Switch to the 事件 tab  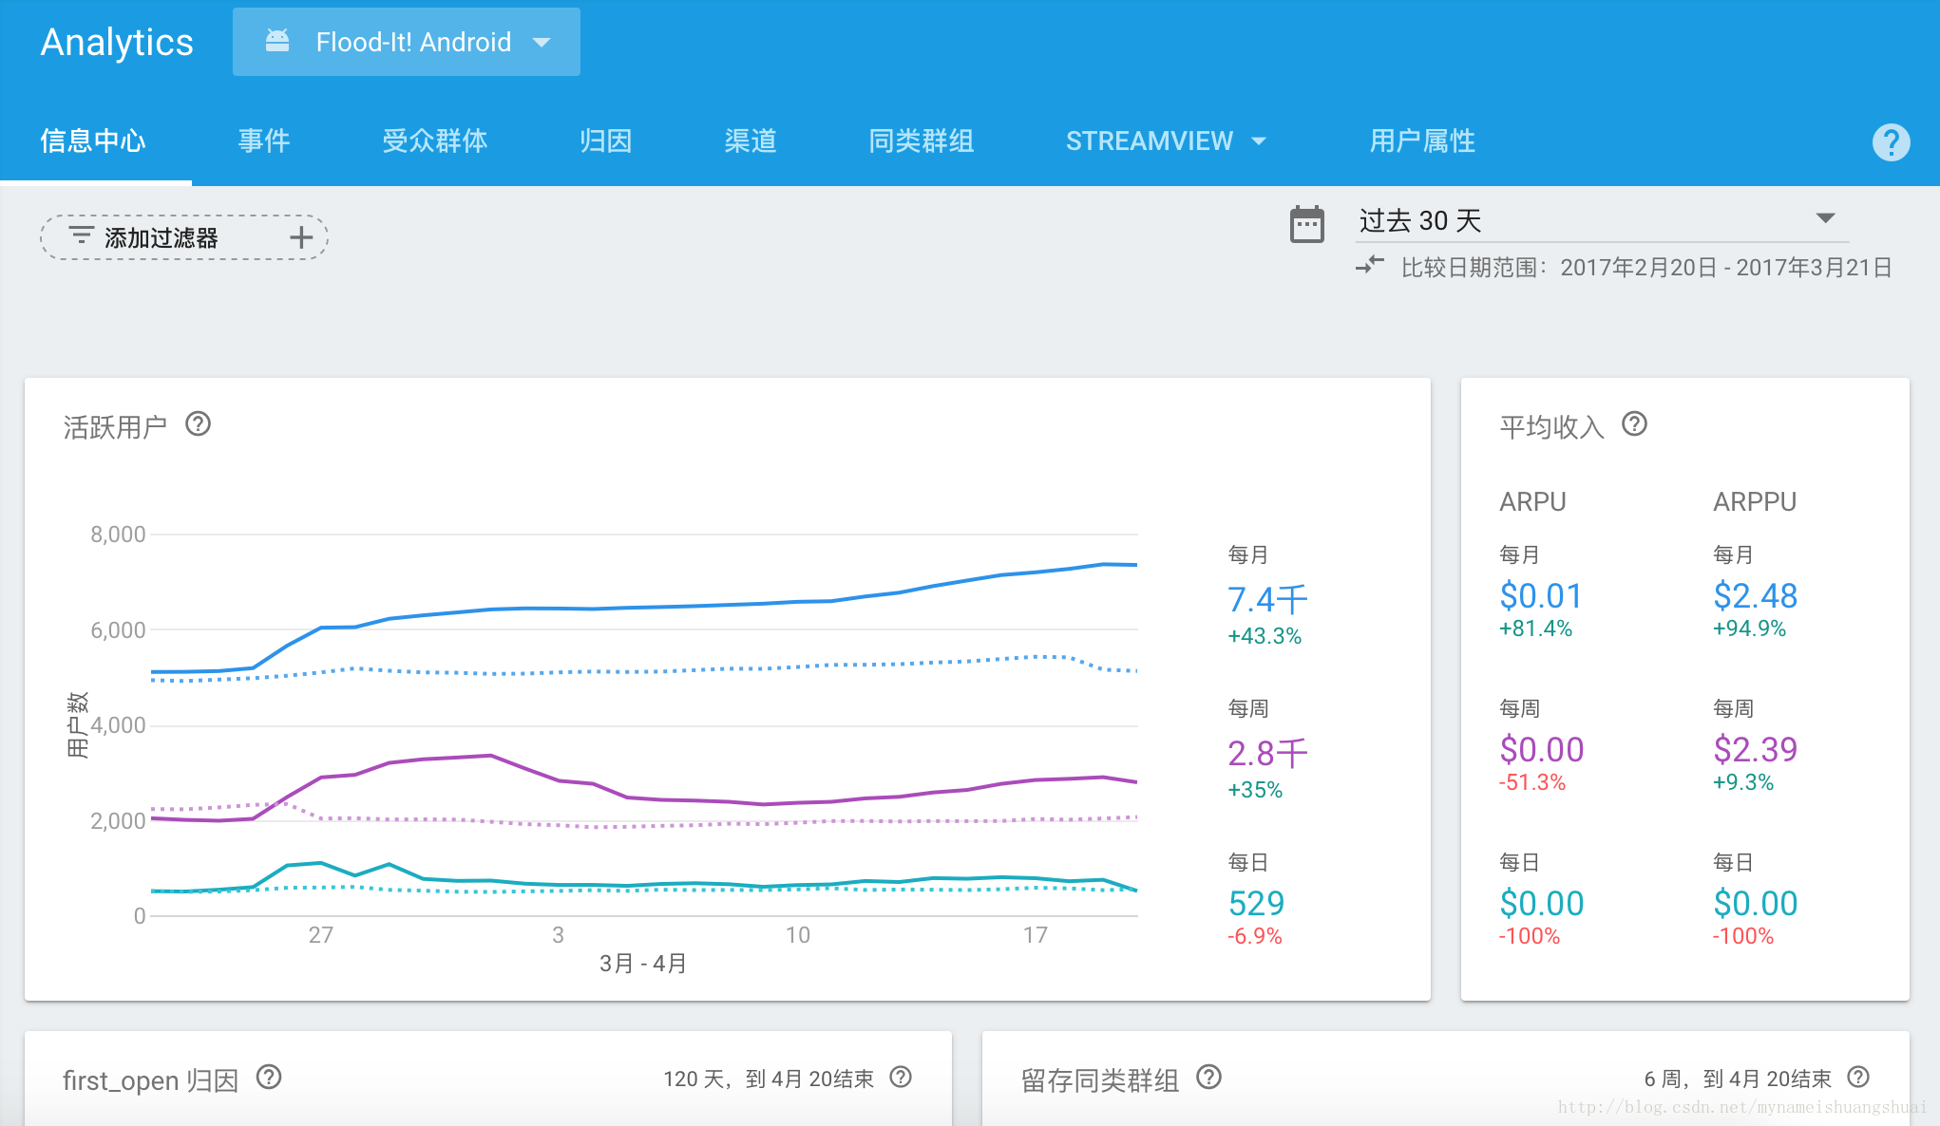tap(263, 141)
